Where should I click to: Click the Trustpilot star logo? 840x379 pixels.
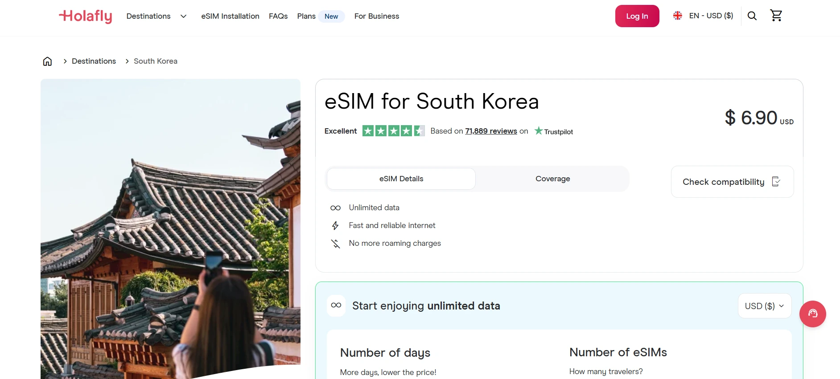click(539, 131)
